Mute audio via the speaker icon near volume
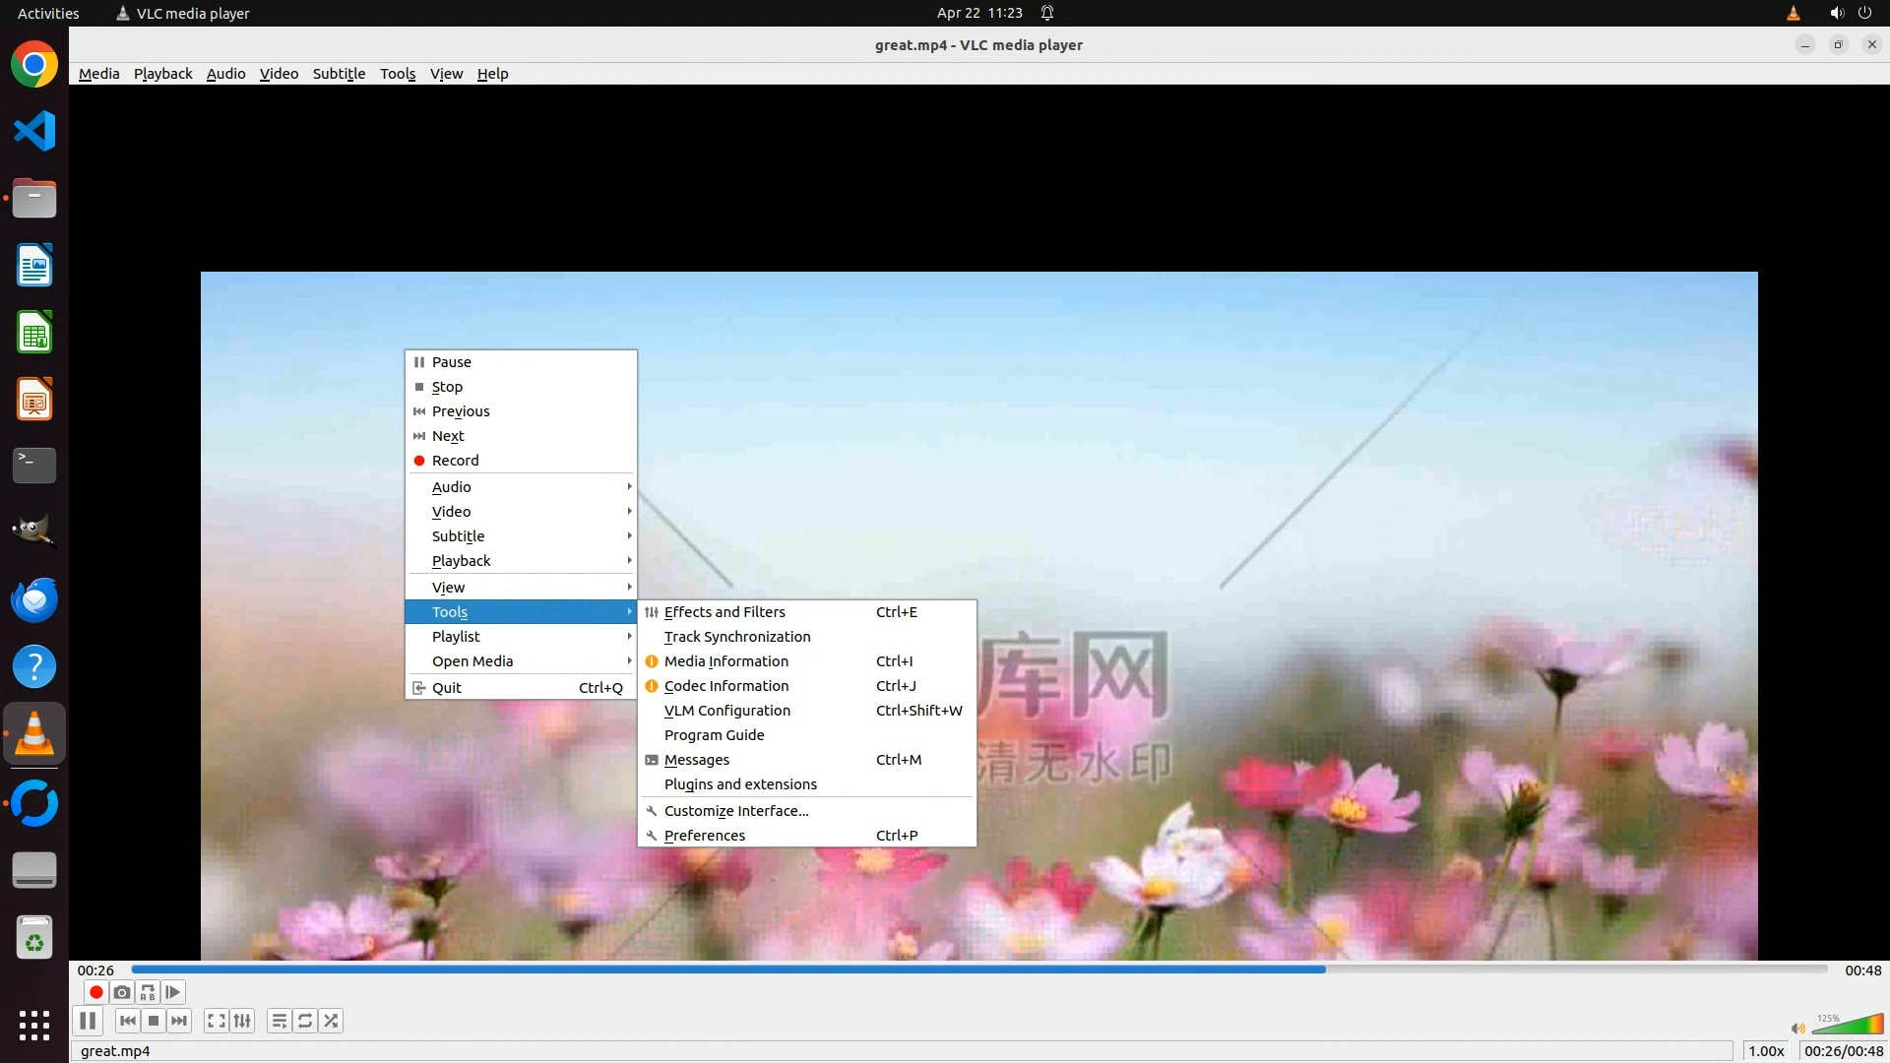The height and width of the screenshot is (1063, 1890). [x=1797, y=1029]
